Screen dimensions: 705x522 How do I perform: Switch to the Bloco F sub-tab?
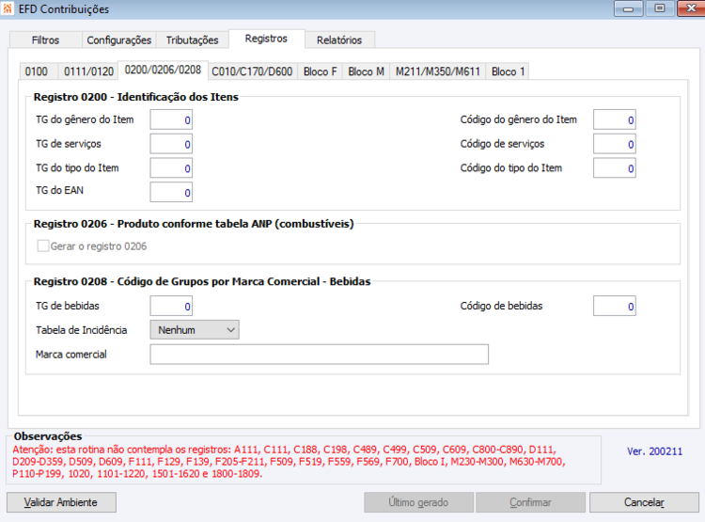[321, 71]
